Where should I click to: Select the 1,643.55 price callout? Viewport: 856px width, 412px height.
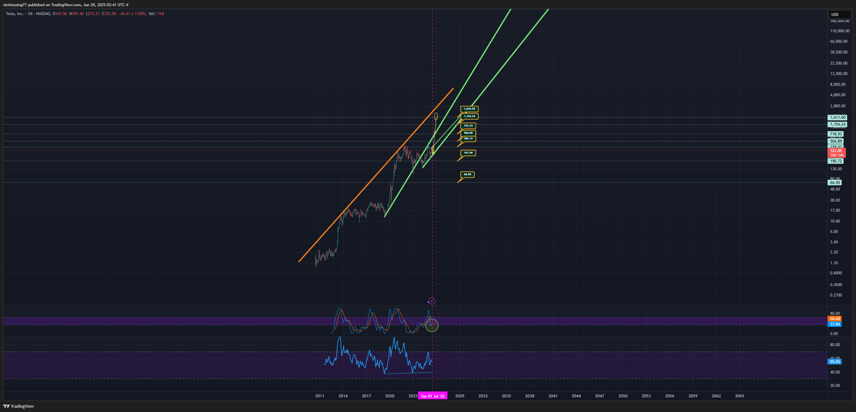pyautogui.click(x=469, y=109)
